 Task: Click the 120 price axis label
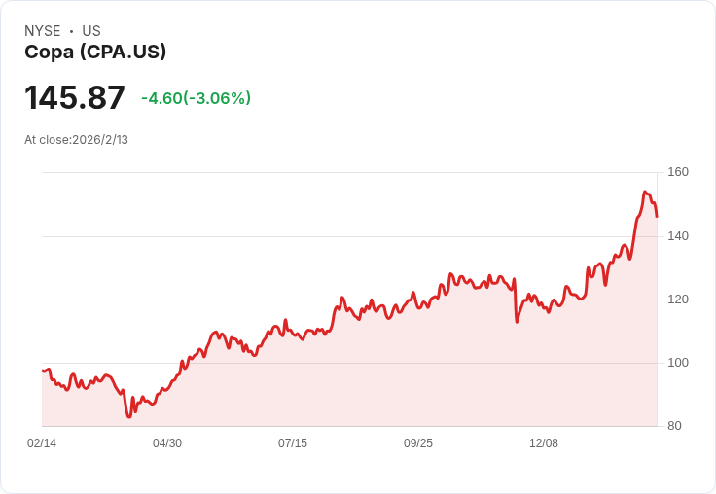[678, 300]
